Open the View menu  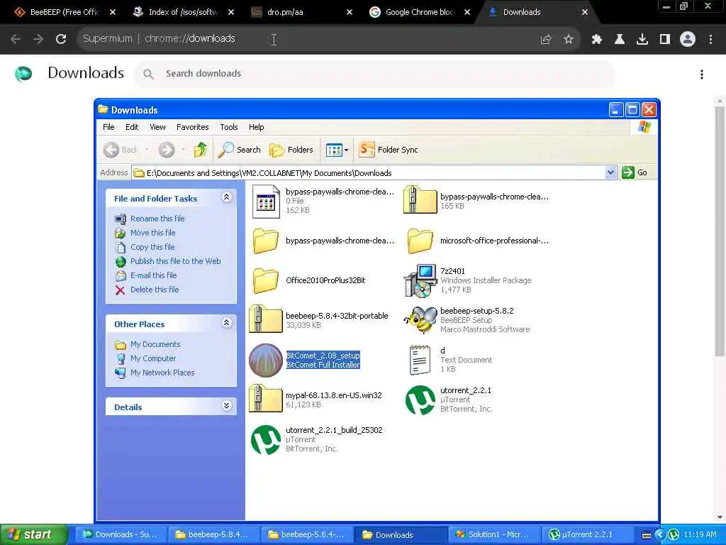point(157,127)
